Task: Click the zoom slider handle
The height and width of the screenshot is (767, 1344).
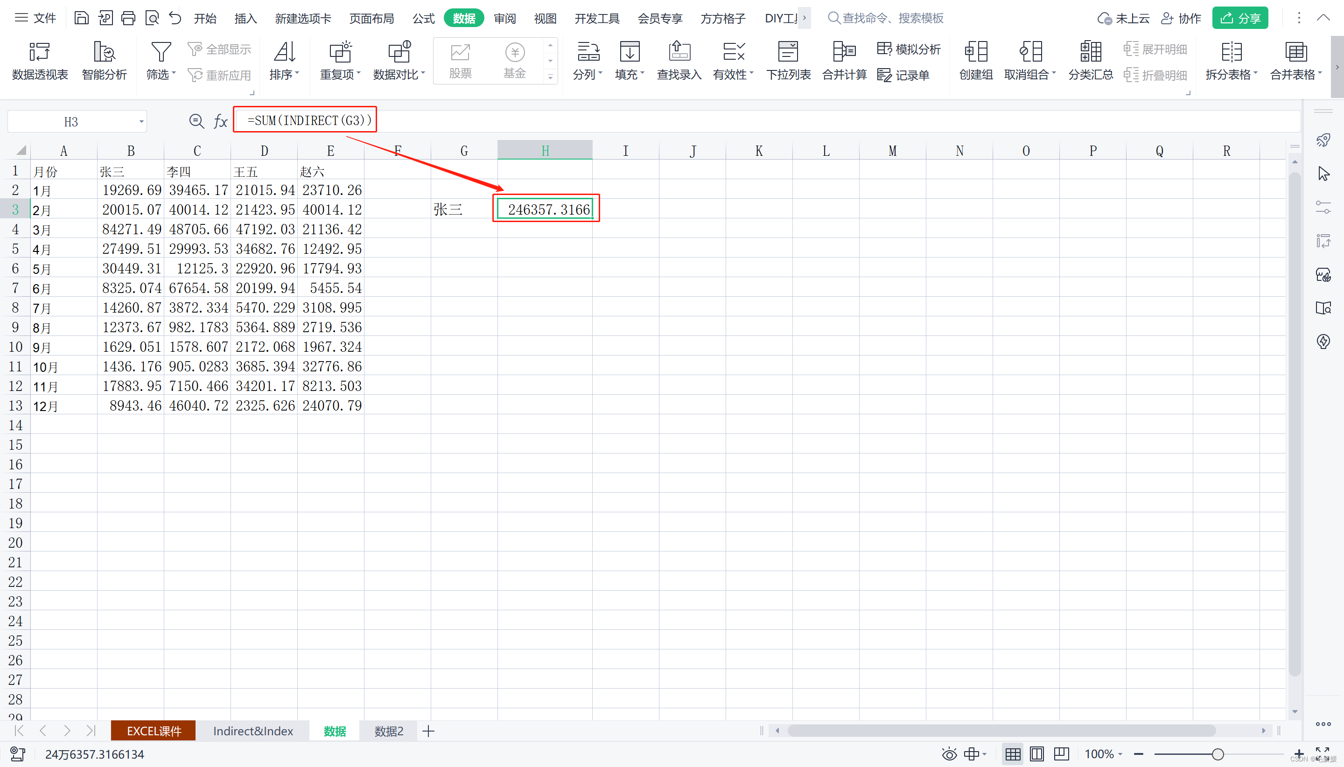Action: pos(1218,754)
